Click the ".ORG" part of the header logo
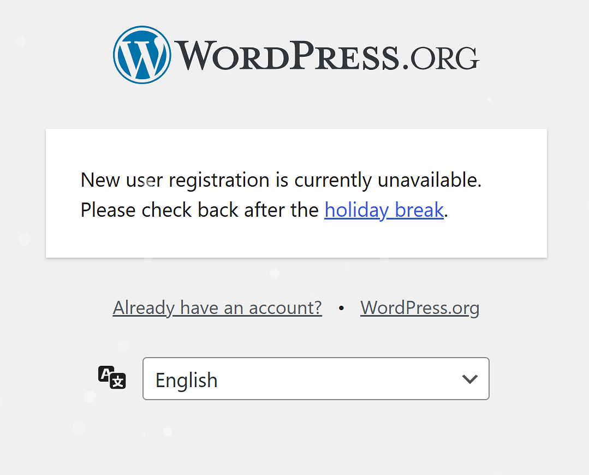This screenshot has height=475, width=589. pos(441,57)
